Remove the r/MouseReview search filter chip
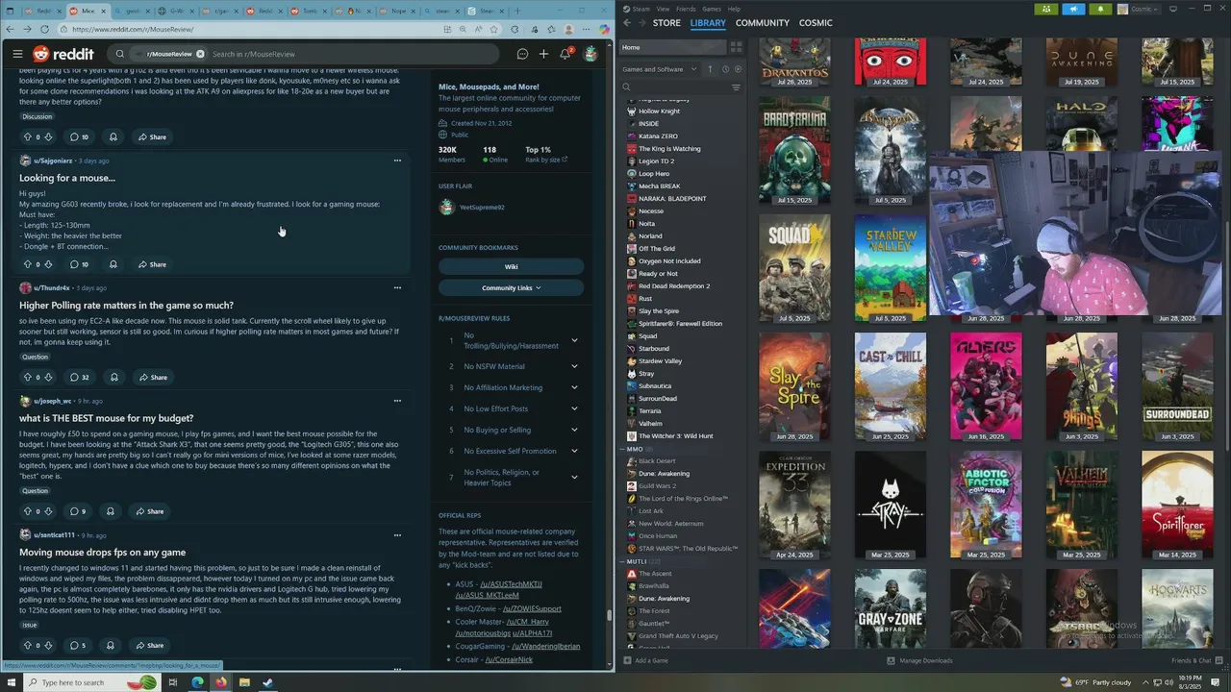Image resolution: width=1231 pixels, height=692 pixels. tap(200, 54)
